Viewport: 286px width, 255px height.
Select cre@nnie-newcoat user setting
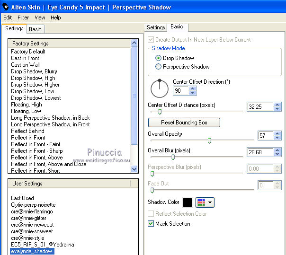pyautogui.click(x=32, y=225)
